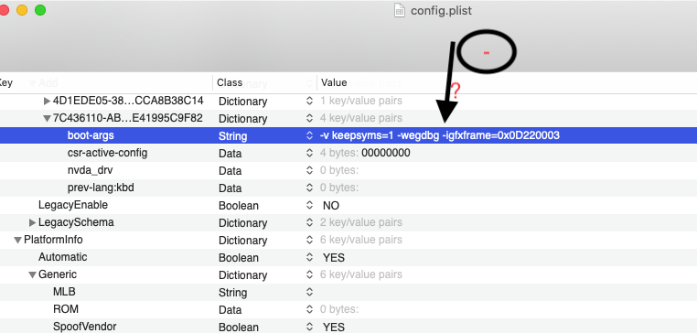Viewport: 697px width, 333px height.
Task: Open class stepper for nvda_drv row
Action: click(309, 171)
